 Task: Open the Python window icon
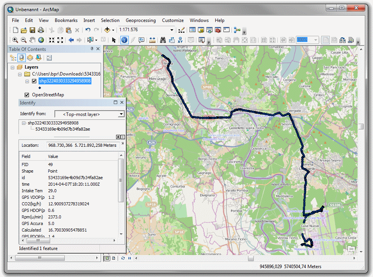click(x=226, y=30)
